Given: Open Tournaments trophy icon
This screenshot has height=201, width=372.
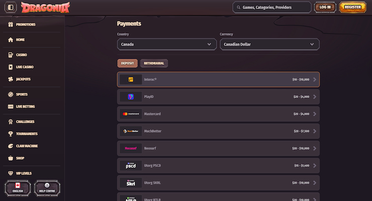Looking at the screenshot, I should [11, 134].
